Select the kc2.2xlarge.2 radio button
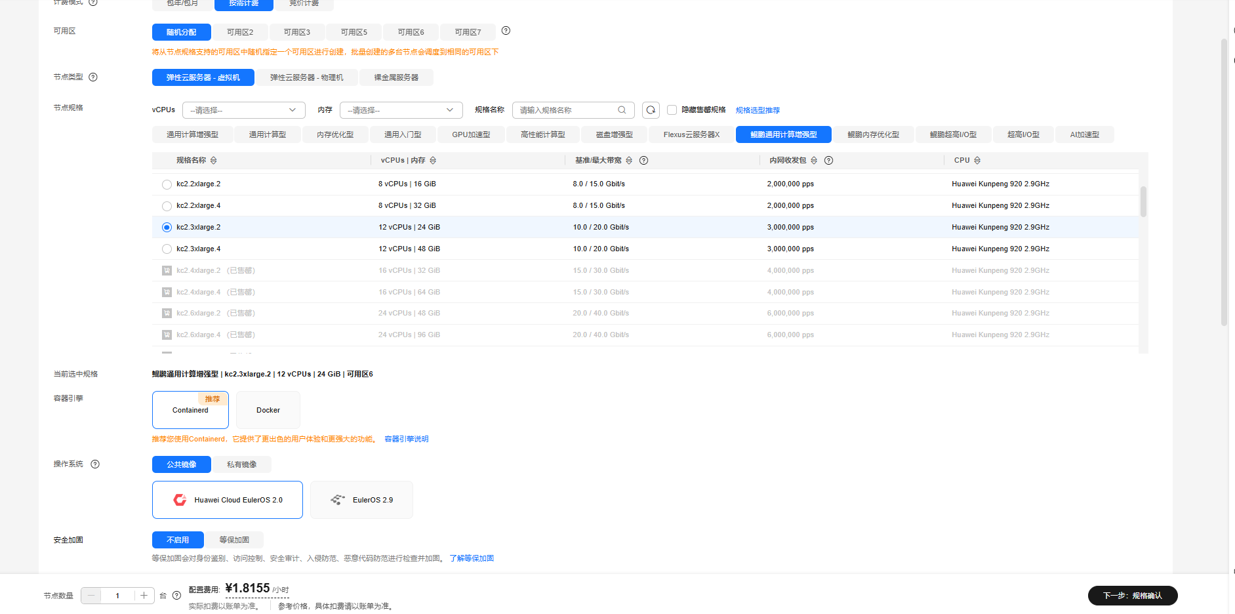1235x614 pixels. [x=167, y=184]
